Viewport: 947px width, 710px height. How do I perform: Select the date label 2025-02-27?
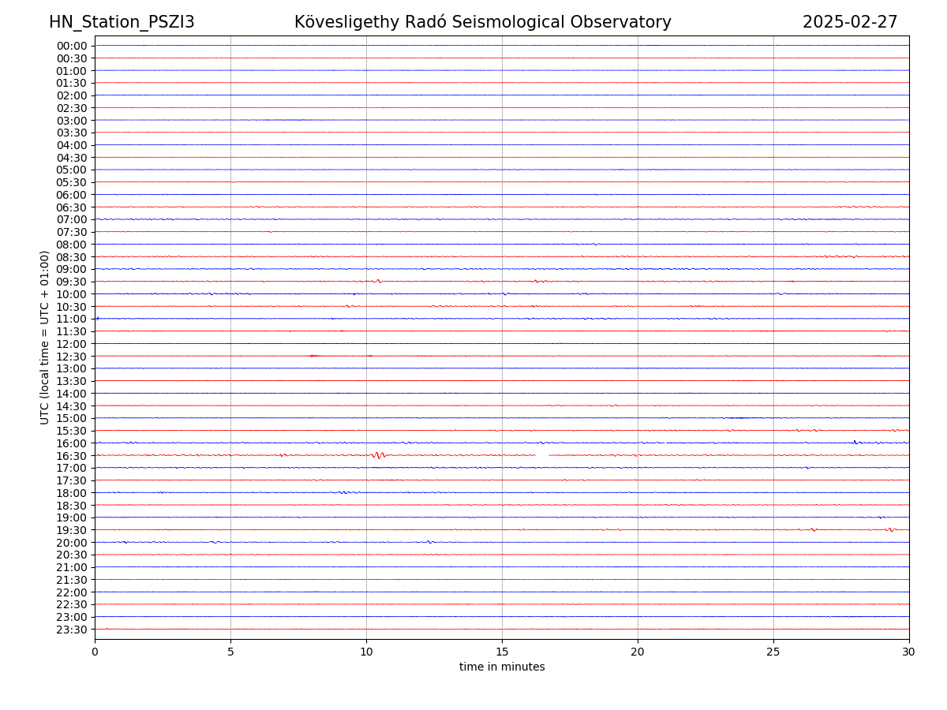(850, 22)
